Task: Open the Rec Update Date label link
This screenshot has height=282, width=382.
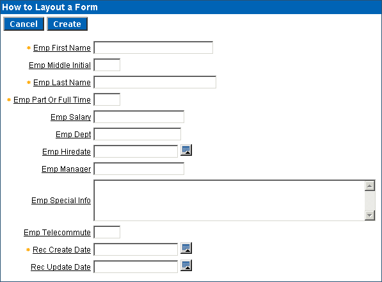Action: pos(61,267)
